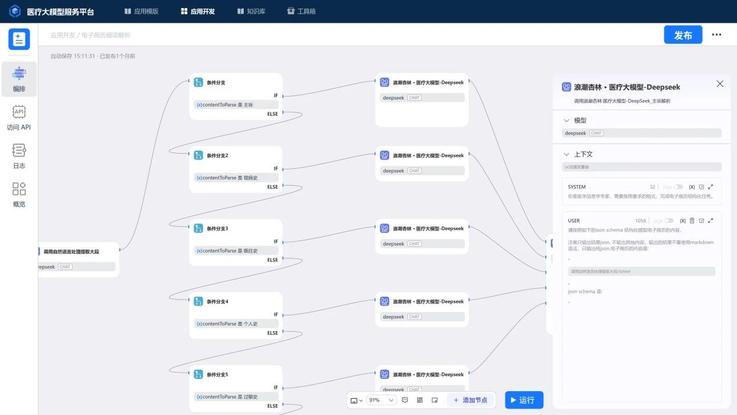Toggle jinja switch in USER prompt
Viewport: 737px width, 415px height.
669,221
